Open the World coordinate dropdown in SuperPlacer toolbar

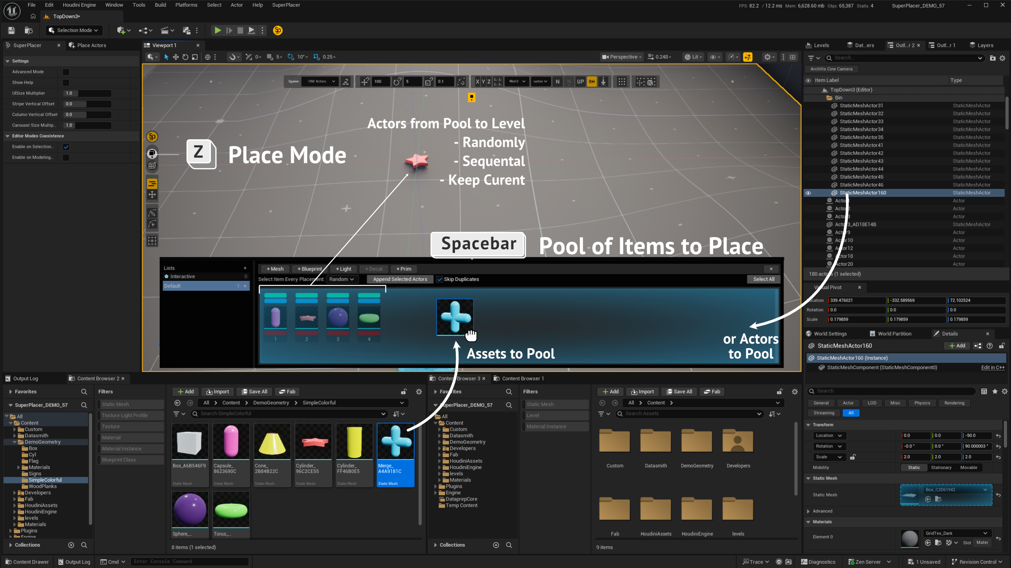[x=517, y=82]
